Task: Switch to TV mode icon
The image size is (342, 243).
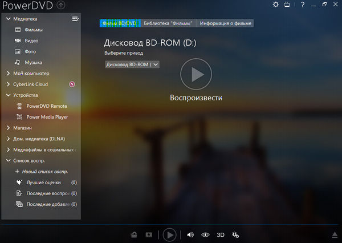Action: 287,5
